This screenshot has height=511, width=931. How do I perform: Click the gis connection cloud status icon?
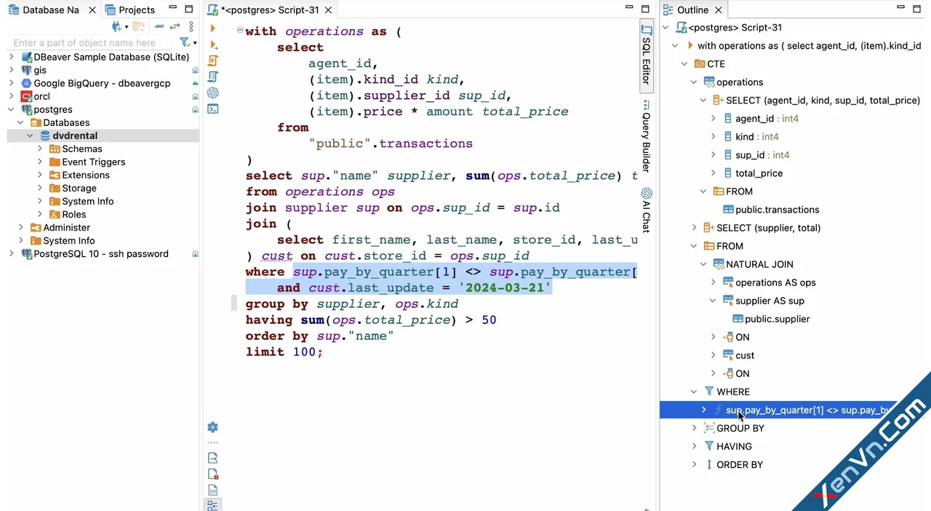click(195, 71)
